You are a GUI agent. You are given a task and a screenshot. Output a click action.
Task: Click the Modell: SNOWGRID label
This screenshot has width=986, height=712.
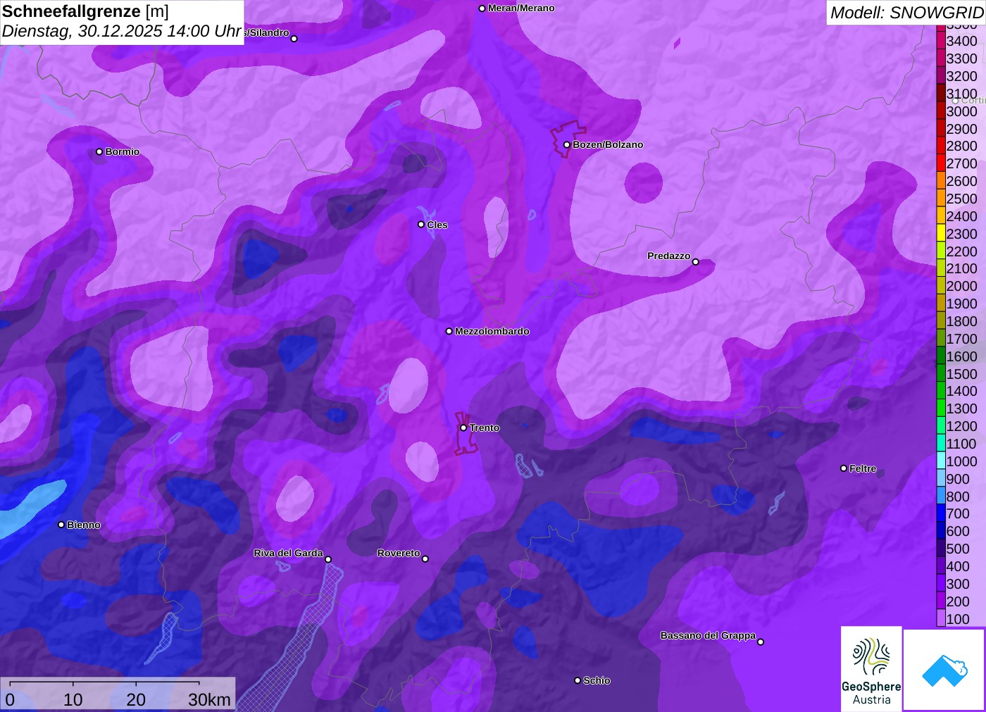click(906, 13)
